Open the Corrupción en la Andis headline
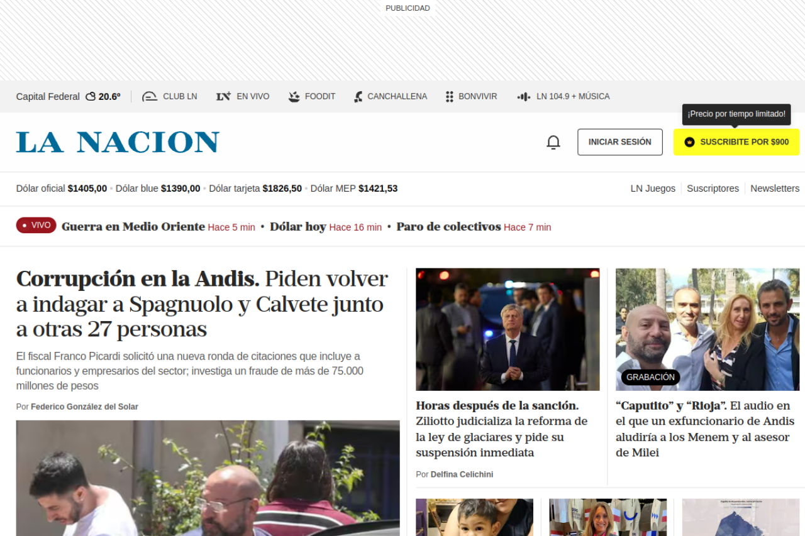This screenshot has height=536, width=805. (x=202, y=304)
